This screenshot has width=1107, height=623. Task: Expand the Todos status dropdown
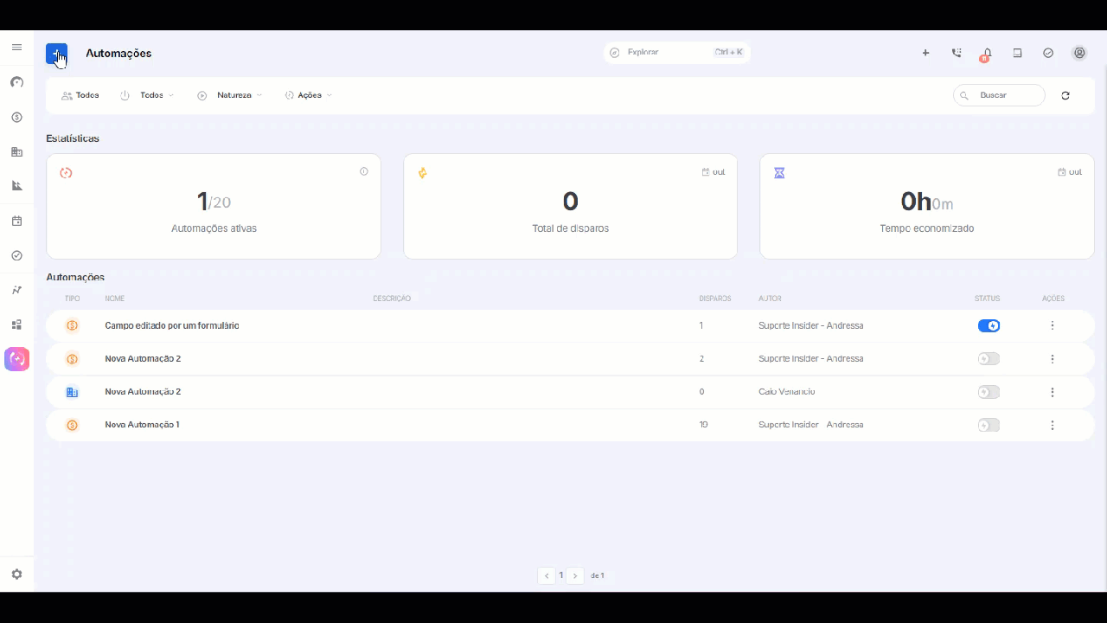click(147, 95)
